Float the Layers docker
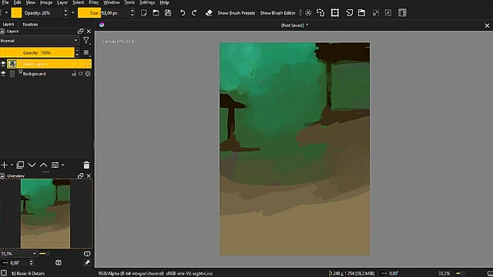 (80, 31)
